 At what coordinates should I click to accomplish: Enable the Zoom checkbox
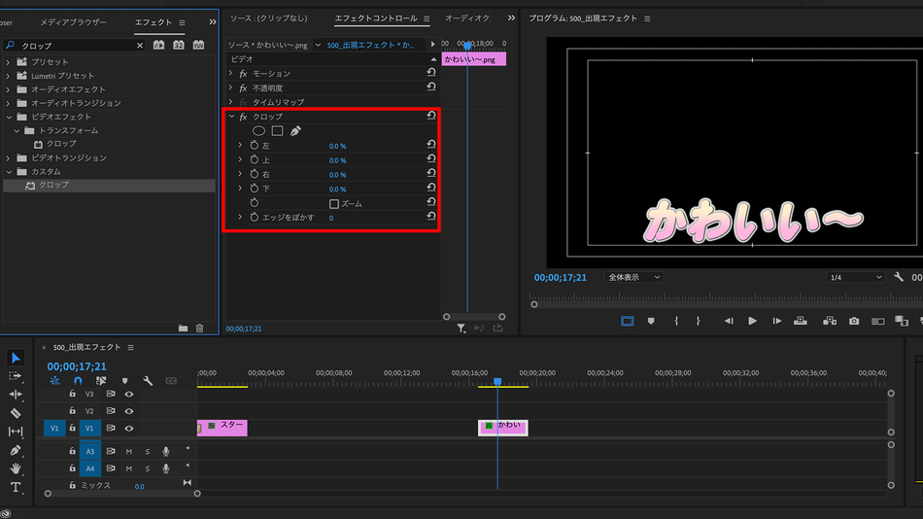coord(334,204)
